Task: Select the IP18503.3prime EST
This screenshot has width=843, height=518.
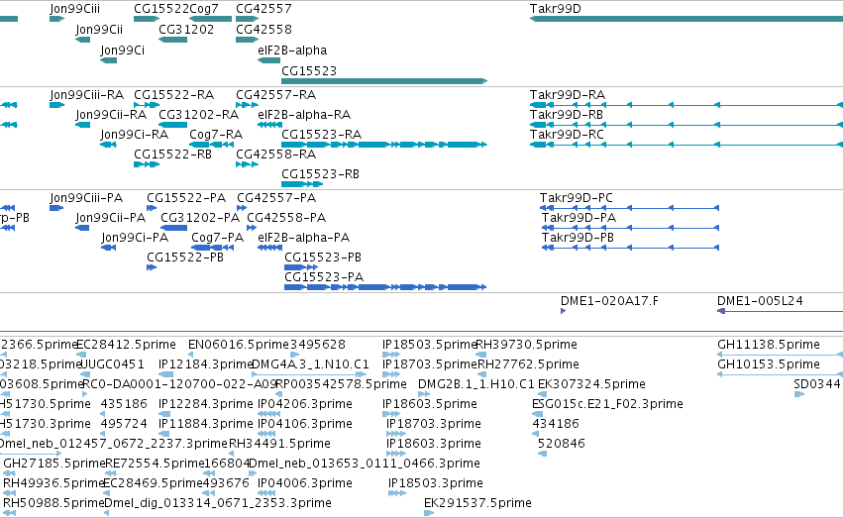Action: (x=397, y=493)
